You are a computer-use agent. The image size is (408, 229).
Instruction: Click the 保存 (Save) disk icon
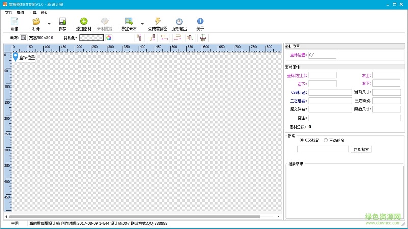(62, 22)
